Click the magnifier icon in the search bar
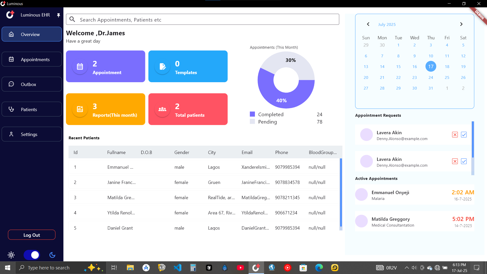The width and height of the screenshot is (487, 274). tap(72, 19)
